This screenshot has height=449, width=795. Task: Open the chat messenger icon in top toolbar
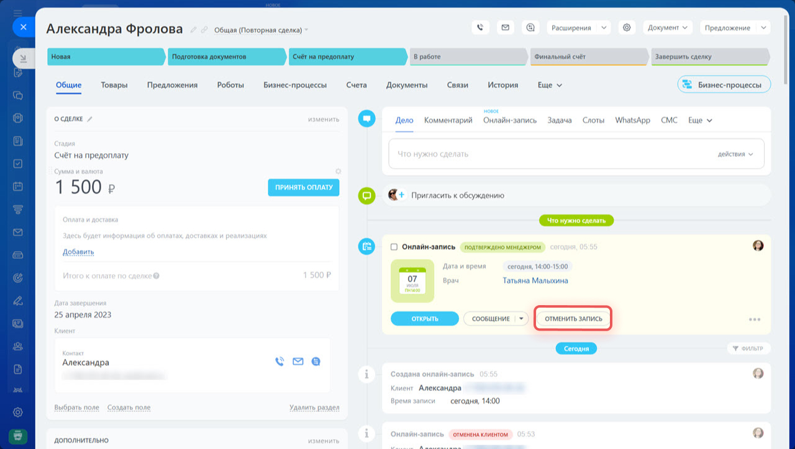(x=530, y=27)
